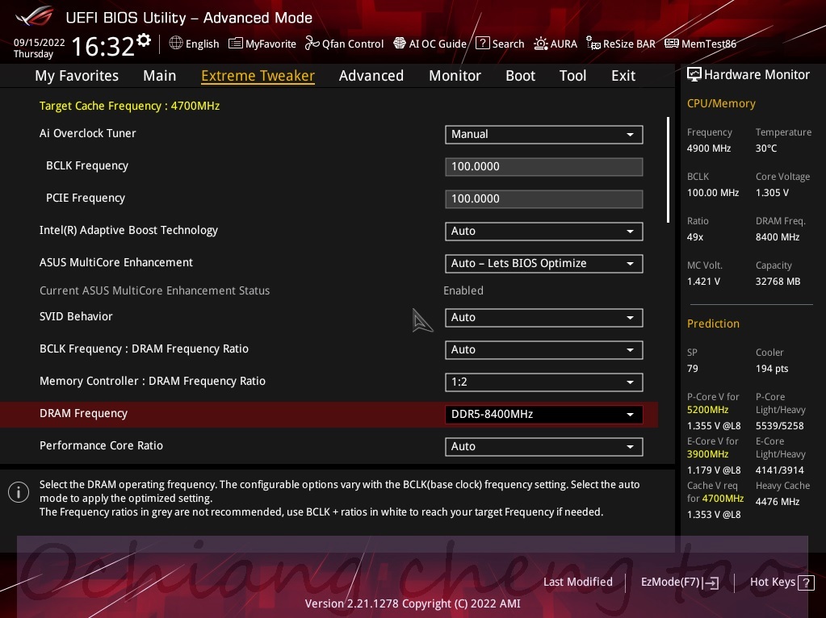Open MyFavorite from the top toolbar
This screenshot has width=826, height=618.
[x=262, y=44]
